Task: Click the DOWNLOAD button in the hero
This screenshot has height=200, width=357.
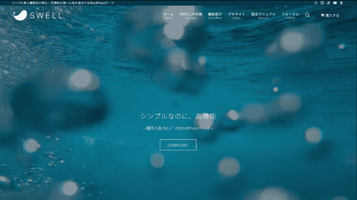Action: click(x=178, y=145)
